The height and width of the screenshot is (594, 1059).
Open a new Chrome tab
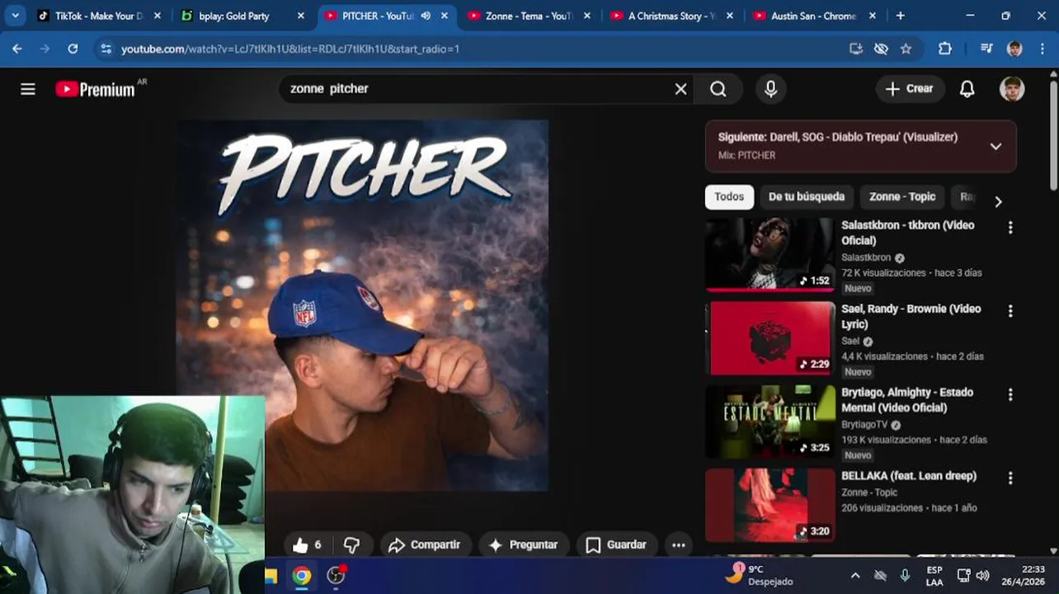901,16
